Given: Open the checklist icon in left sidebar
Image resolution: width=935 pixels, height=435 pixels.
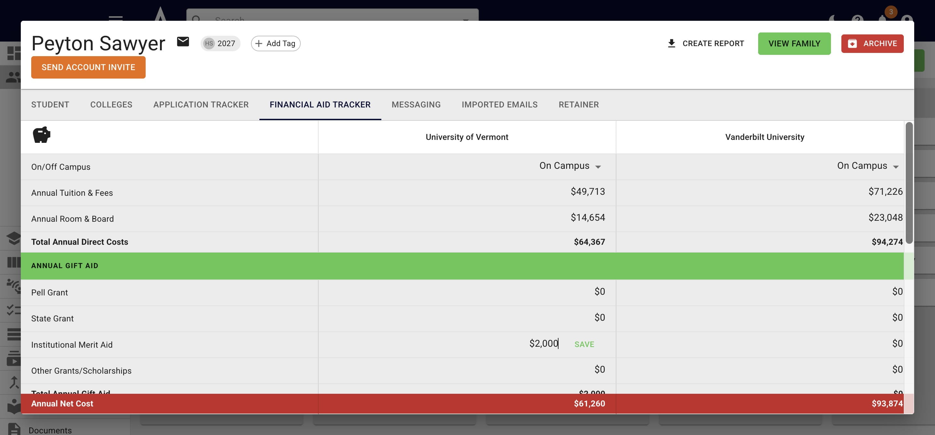Looking at the screenshot, I should click(x=14, y=310).
